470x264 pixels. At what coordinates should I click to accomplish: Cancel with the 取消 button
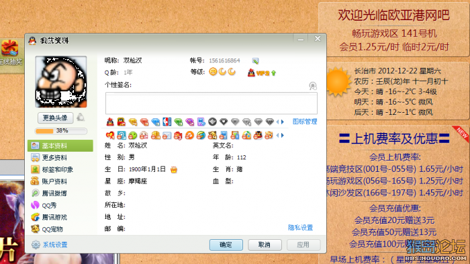click(x=265, y=245)
